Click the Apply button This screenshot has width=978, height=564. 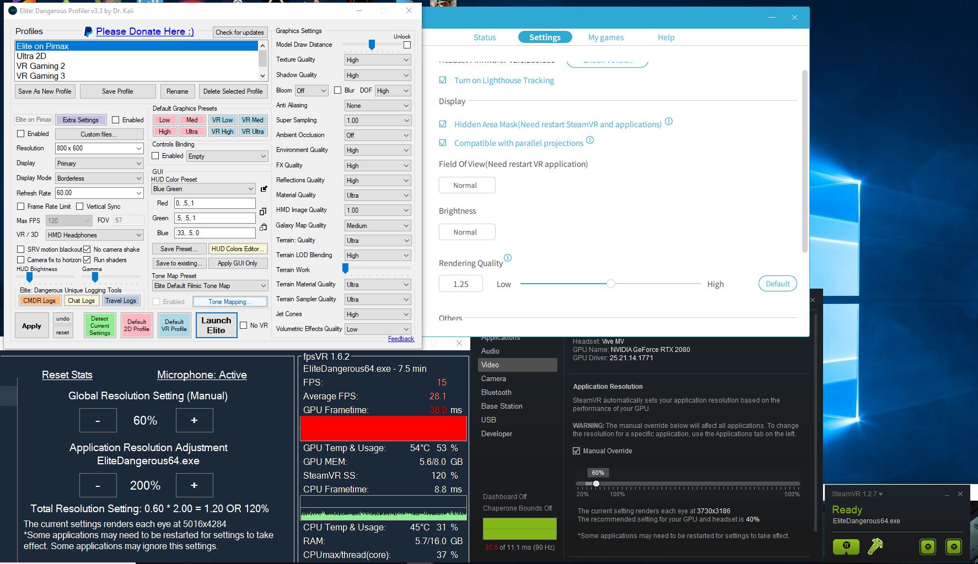[31, 326]
